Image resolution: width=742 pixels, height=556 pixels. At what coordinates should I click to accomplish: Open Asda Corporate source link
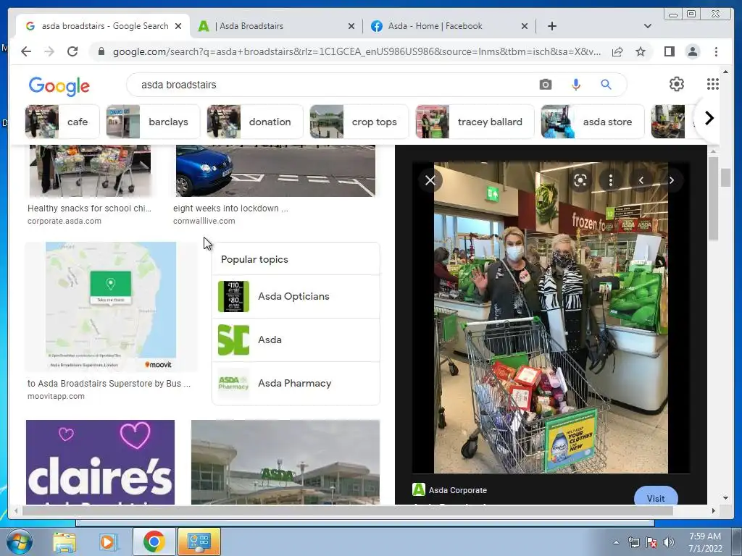click(x=449, y=490)
